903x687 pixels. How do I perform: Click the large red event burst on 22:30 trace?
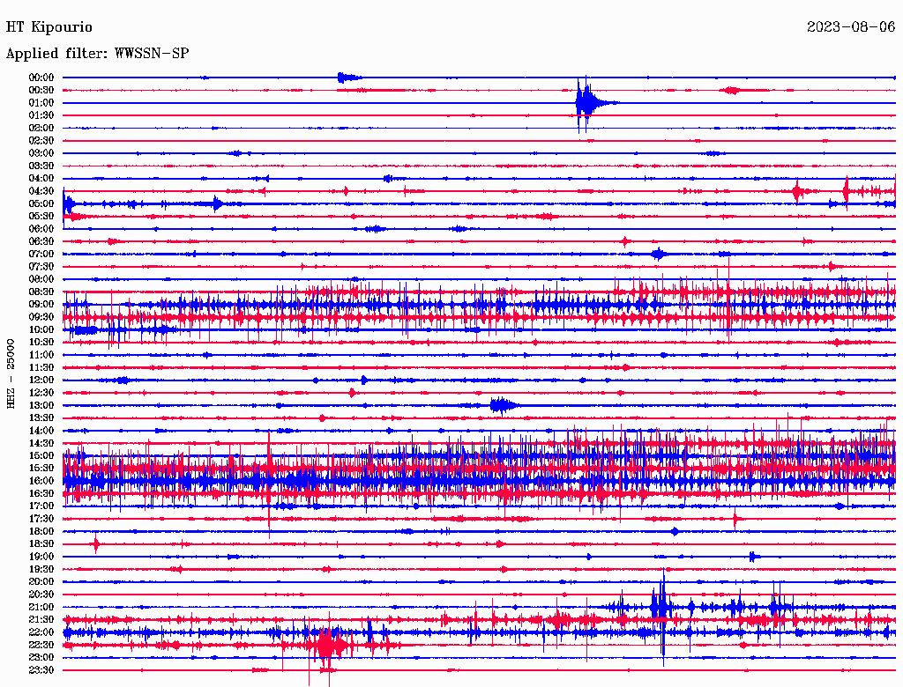coord(328,645)
